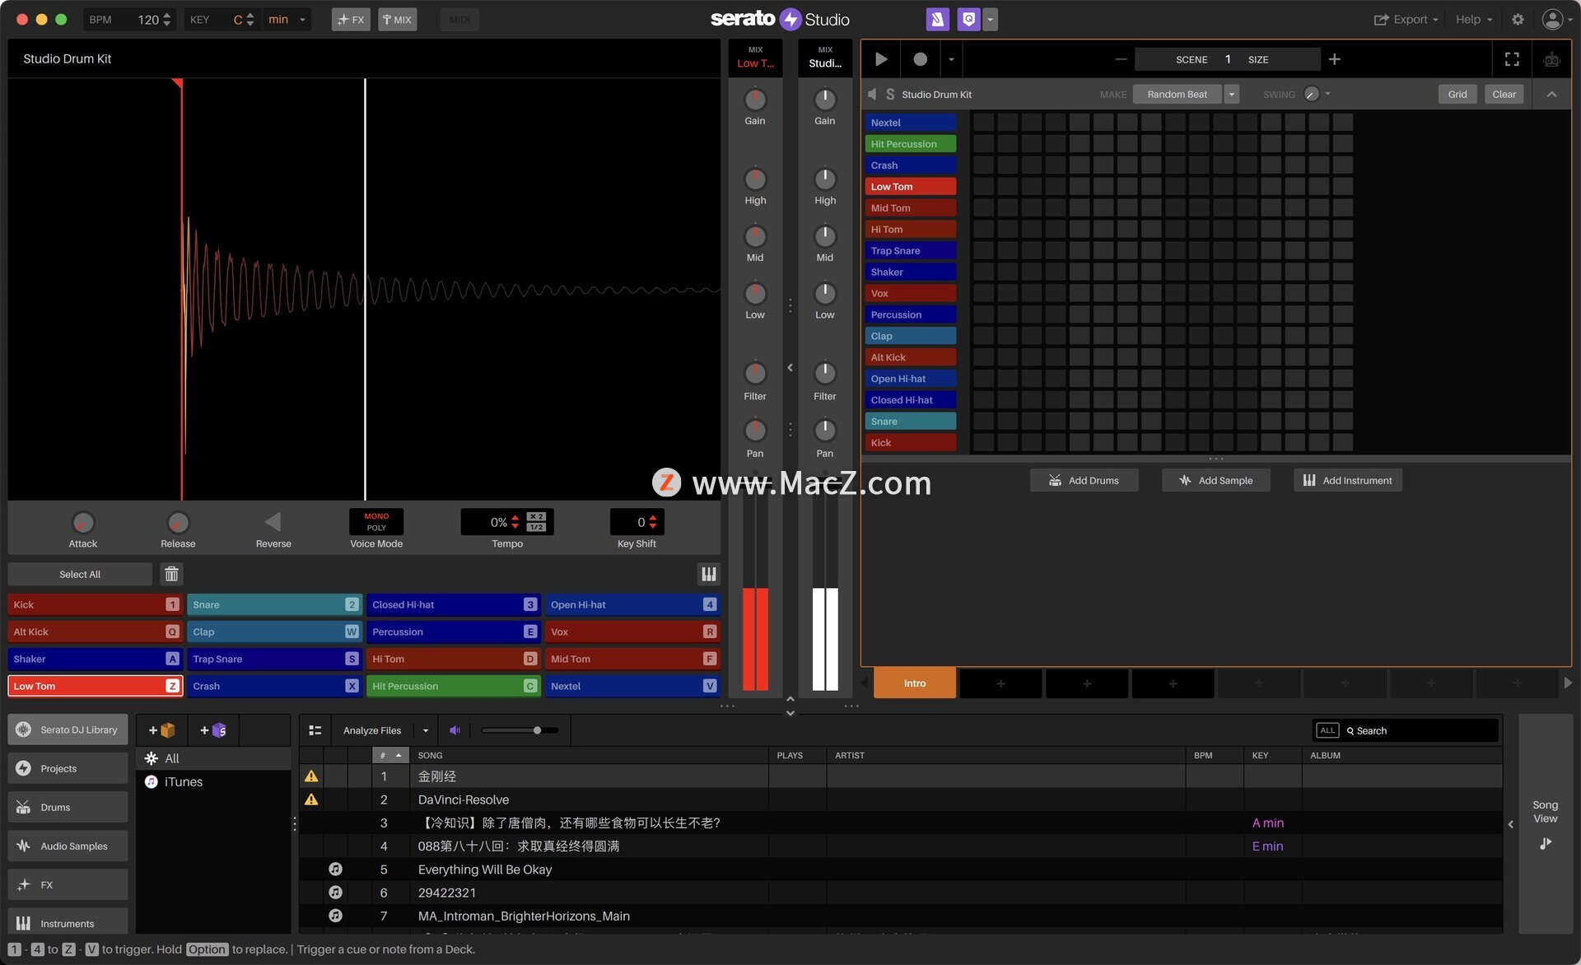Open the Audio Samples tab
1581x965 pixels.
[68, 846]
